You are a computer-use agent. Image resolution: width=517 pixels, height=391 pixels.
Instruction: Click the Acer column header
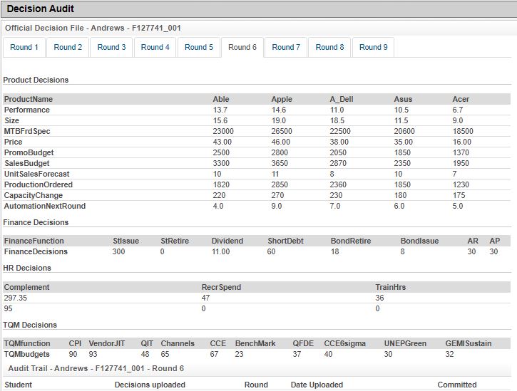click(x=461, y=99)
